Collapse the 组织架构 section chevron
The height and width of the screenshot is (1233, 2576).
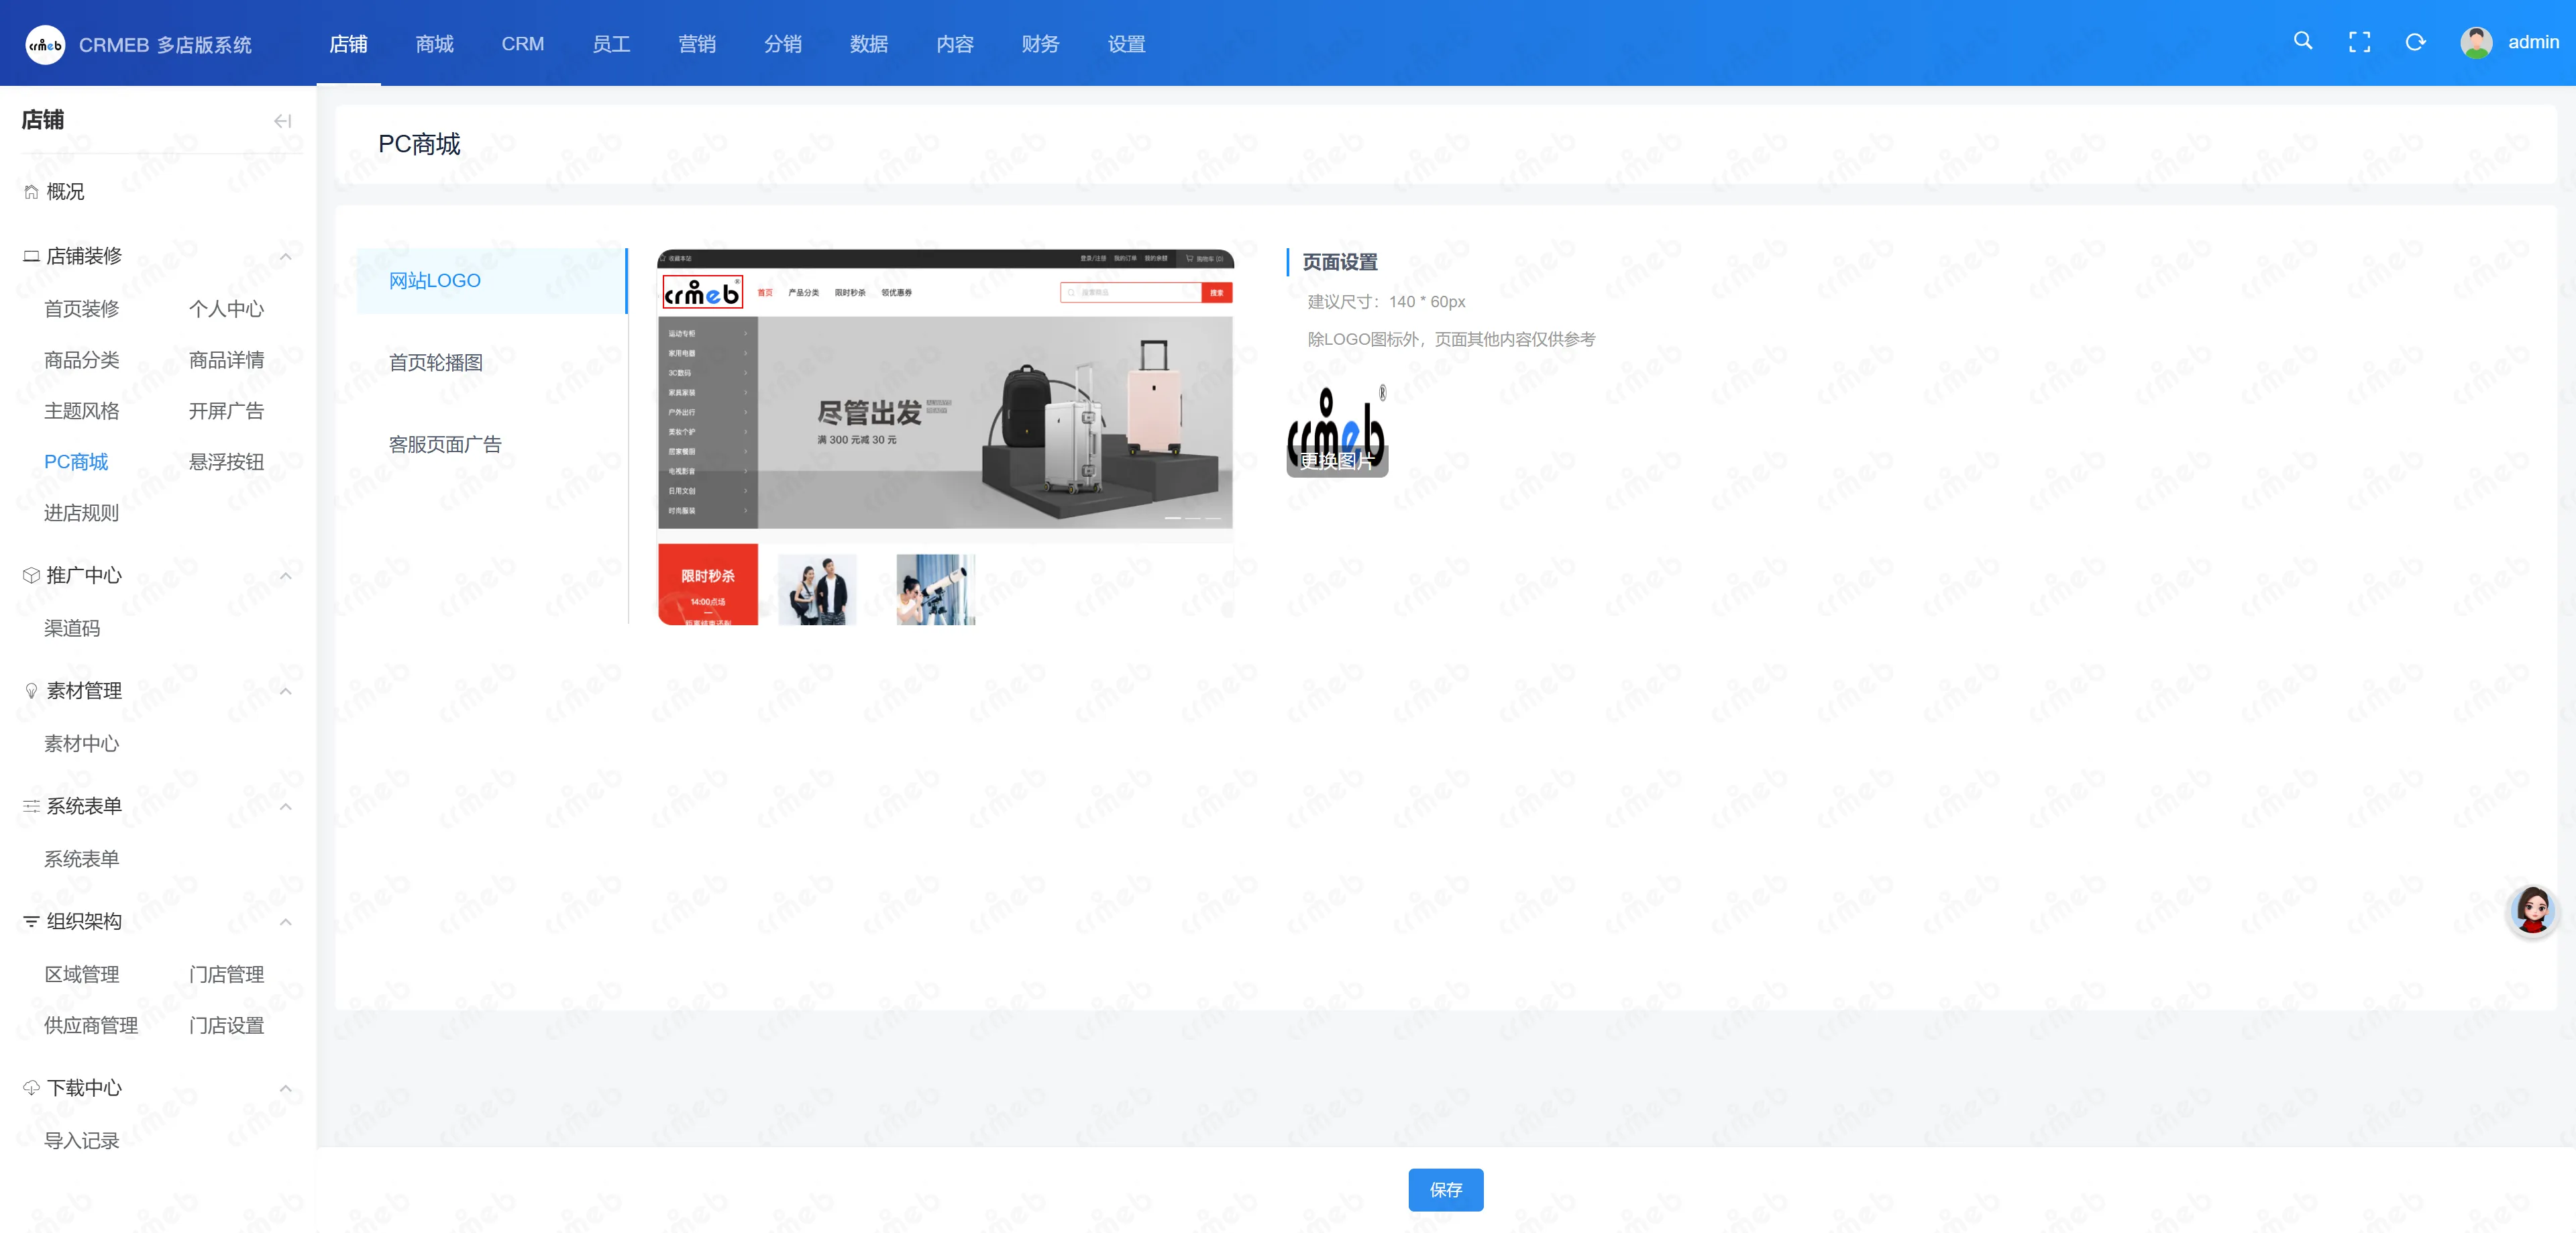click(286, 921)
